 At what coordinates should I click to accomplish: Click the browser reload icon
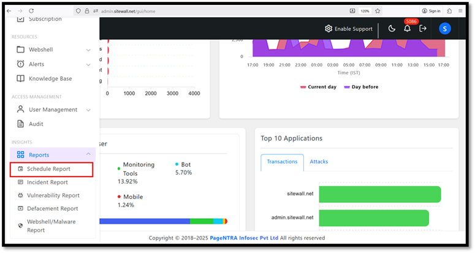[x=31, y=11]
